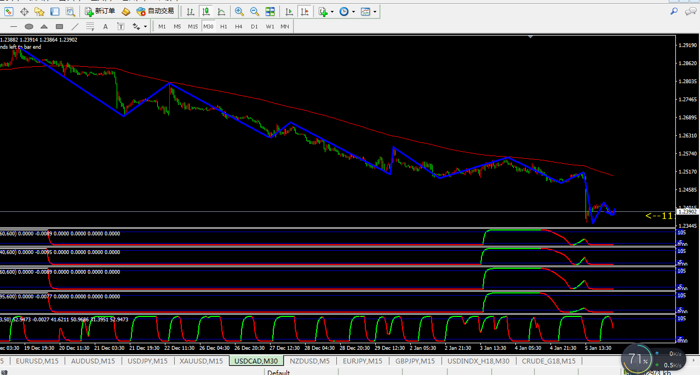The image size is (700, 375).
Task: Expand the Indicators dropdown arrow
Action: 332,11
